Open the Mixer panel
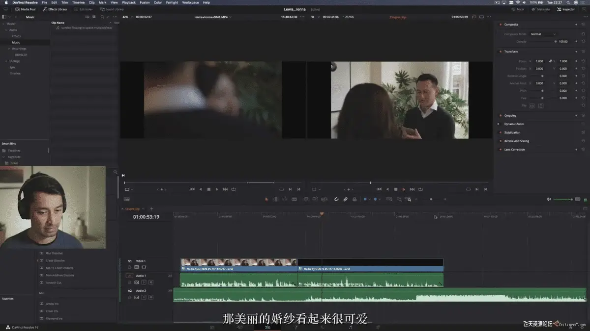The height and width of the screenshot is (331, 590). [518, 9]
